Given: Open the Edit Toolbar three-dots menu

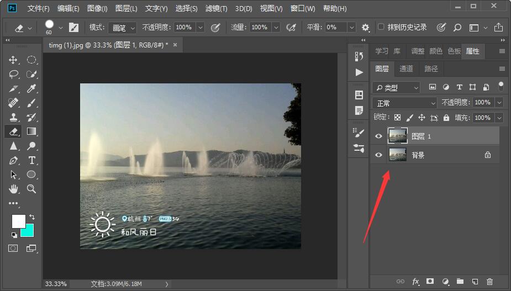Looking at the screenshot, I should (x=13, y=203).
